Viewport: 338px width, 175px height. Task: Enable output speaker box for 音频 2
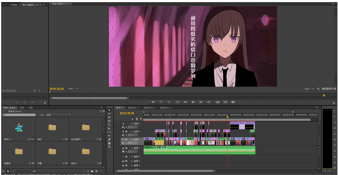click(x=123, y=157)
